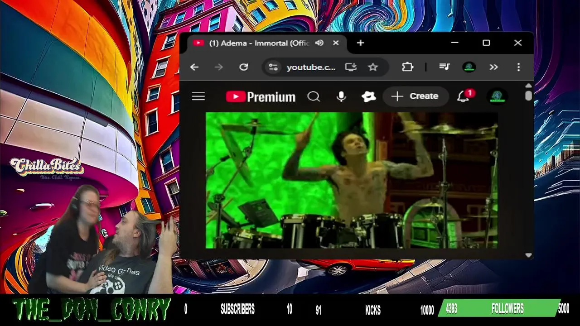The image size is (580, 326).
Task: Expand the hidden toolbar items chevron
Action: (493, 67)
